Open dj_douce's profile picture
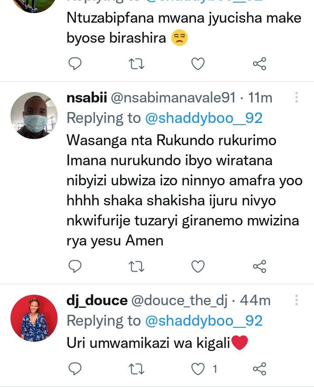The image size is (314, 388). coord(34,318)
